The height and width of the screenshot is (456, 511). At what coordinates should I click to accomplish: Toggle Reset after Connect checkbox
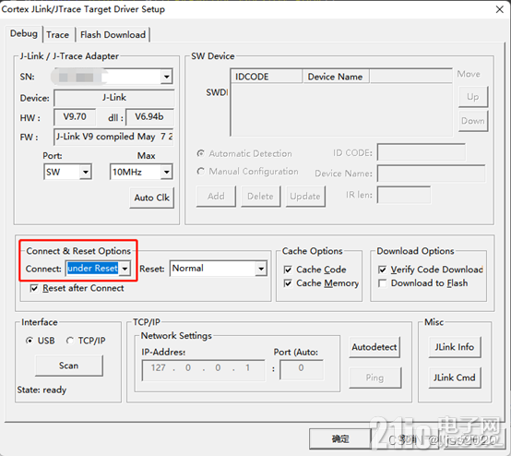pos(34,288)
